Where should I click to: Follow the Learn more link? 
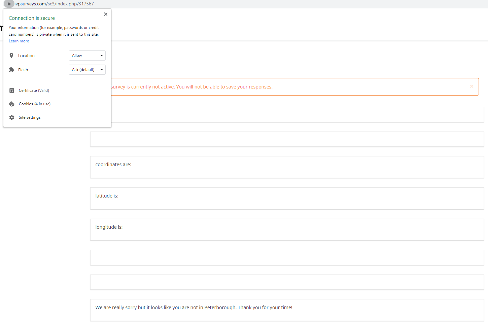tap(19, 41)
